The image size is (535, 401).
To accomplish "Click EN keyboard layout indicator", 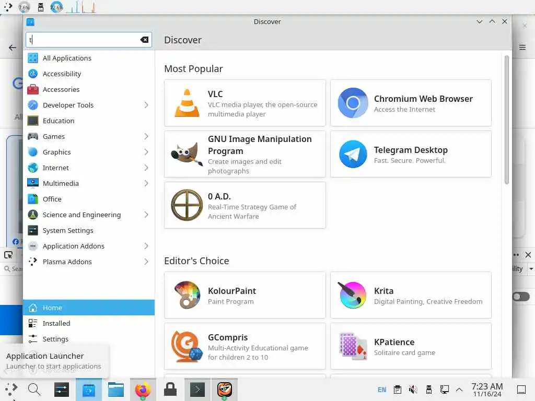I will pos(382,390).
